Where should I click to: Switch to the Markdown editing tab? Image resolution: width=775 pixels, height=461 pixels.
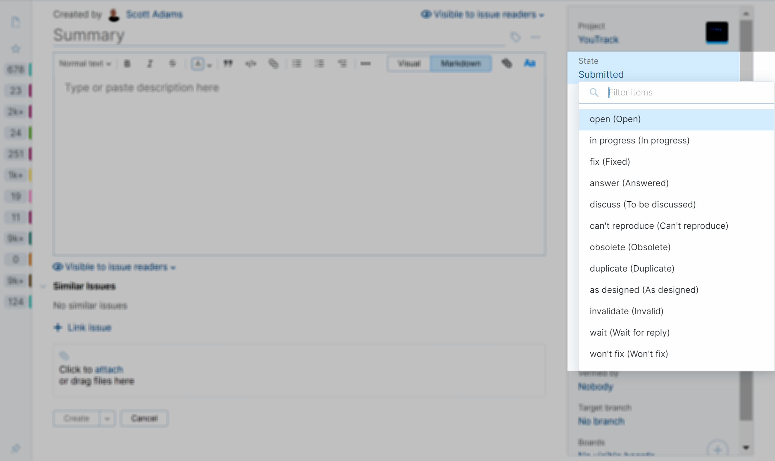(x=461, y=63)
